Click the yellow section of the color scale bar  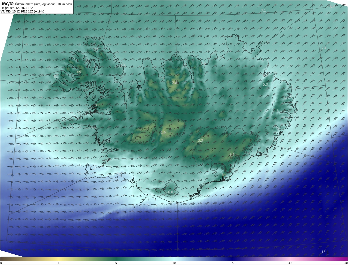click(58, 259)
